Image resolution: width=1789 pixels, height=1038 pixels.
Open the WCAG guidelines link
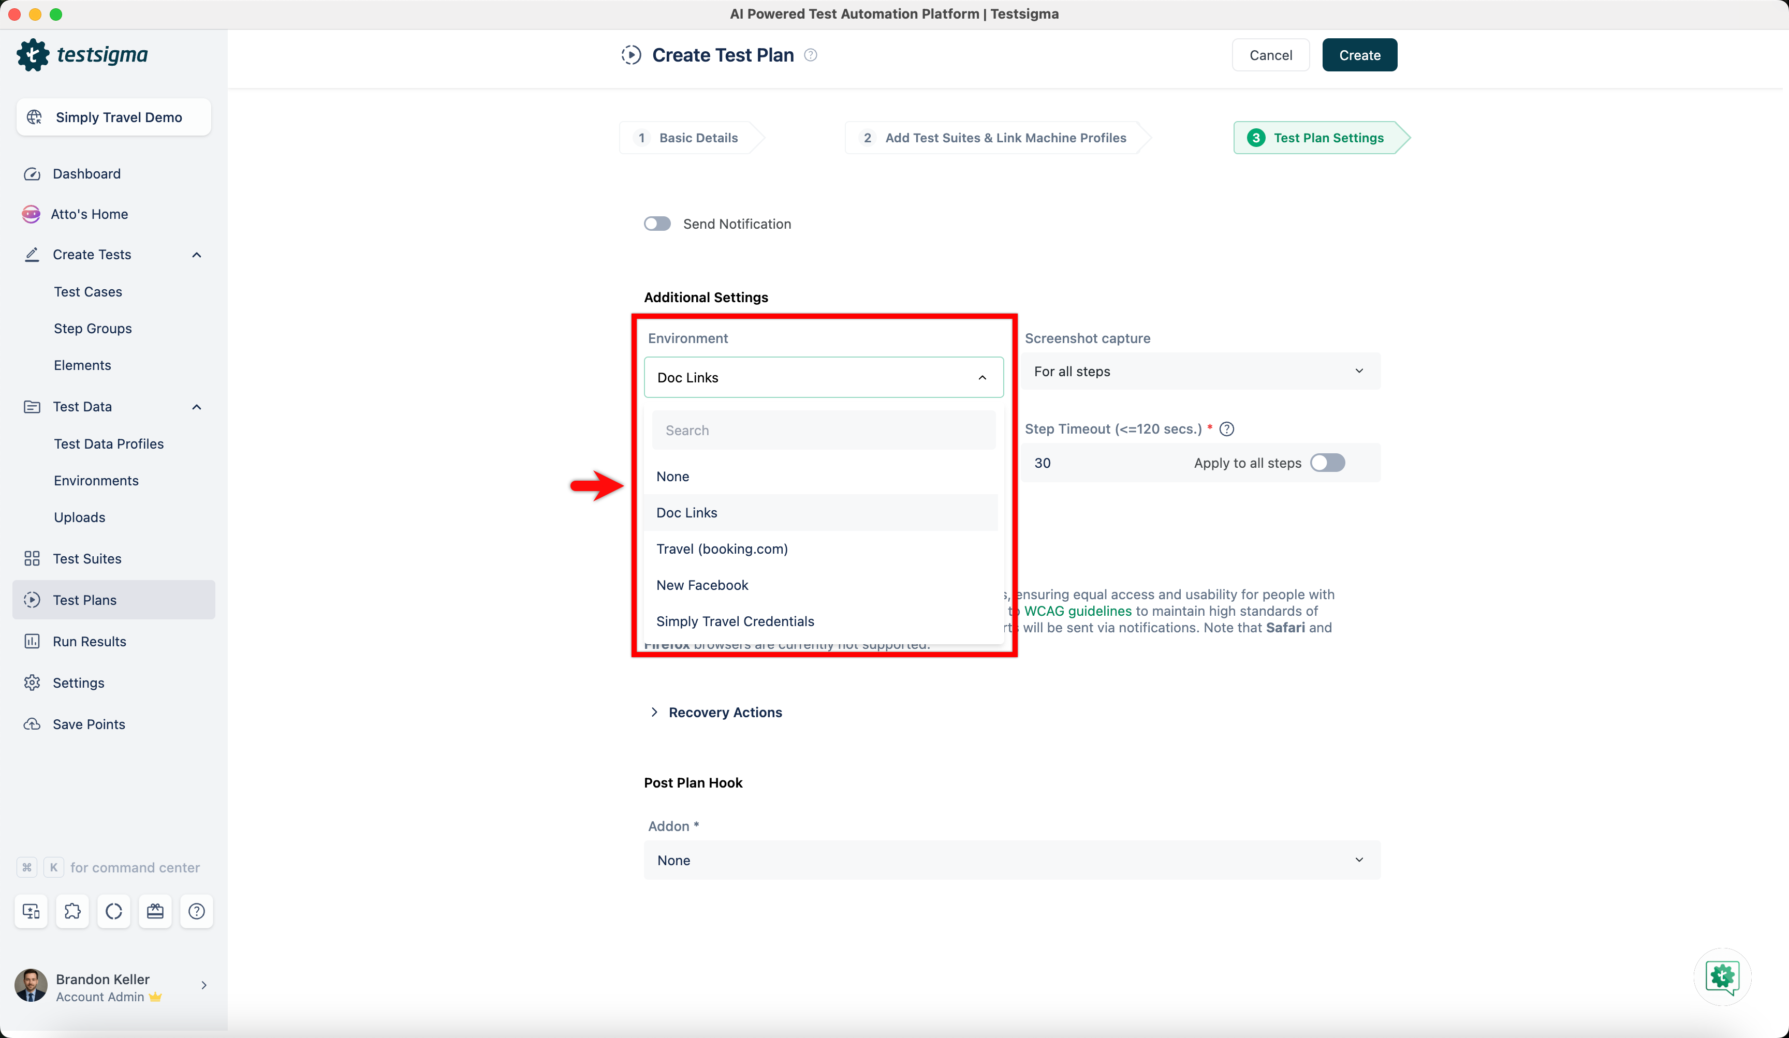coord(1078,611)
